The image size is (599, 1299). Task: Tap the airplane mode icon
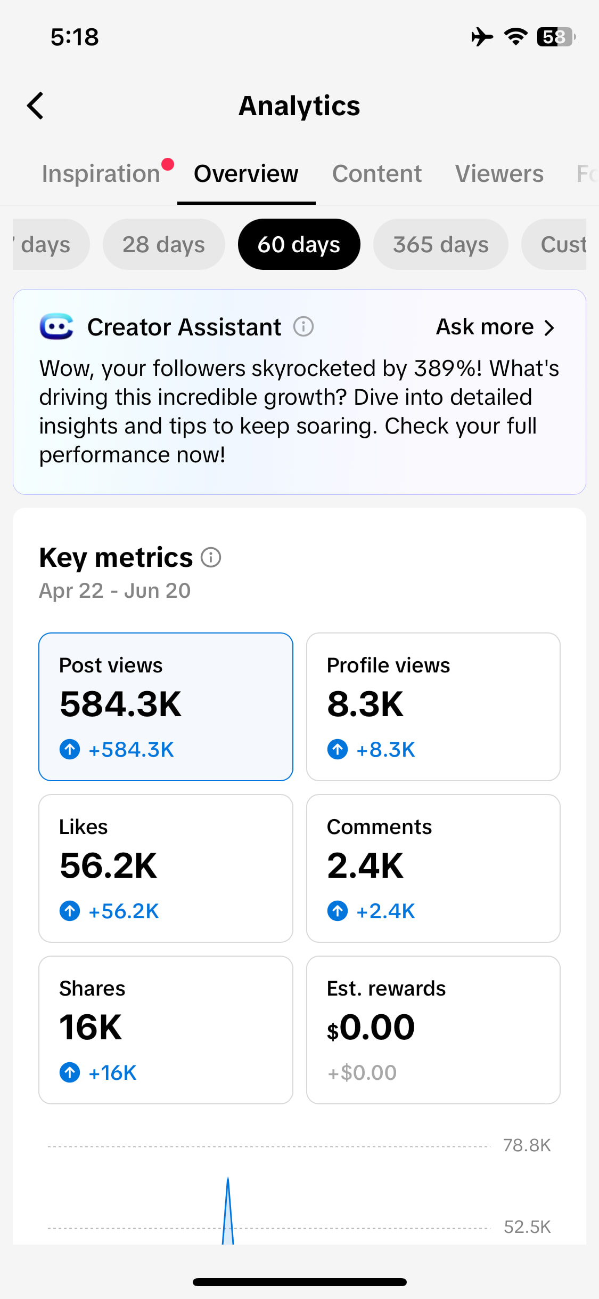(x=482, y=37)
